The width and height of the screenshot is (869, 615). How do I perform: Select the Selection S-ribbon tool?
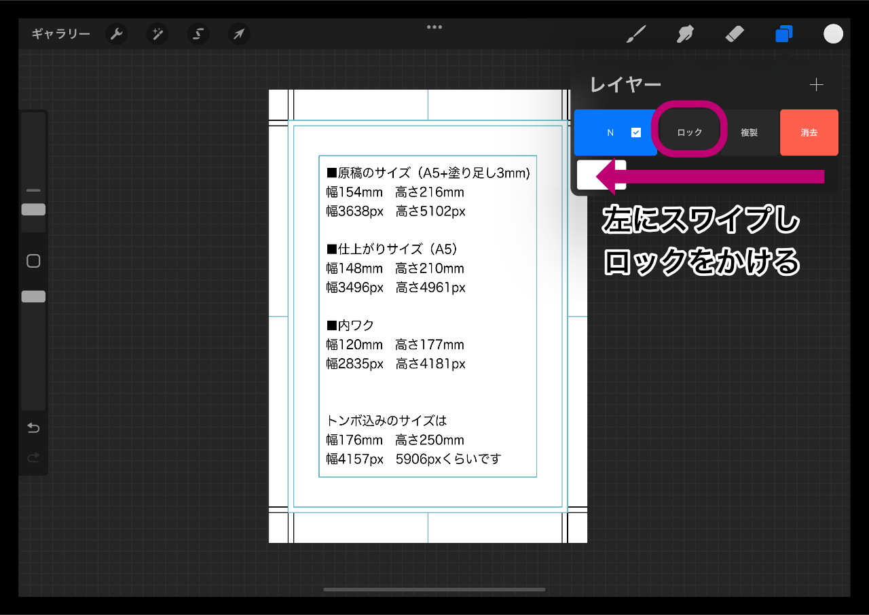click(x=198, y=34)
